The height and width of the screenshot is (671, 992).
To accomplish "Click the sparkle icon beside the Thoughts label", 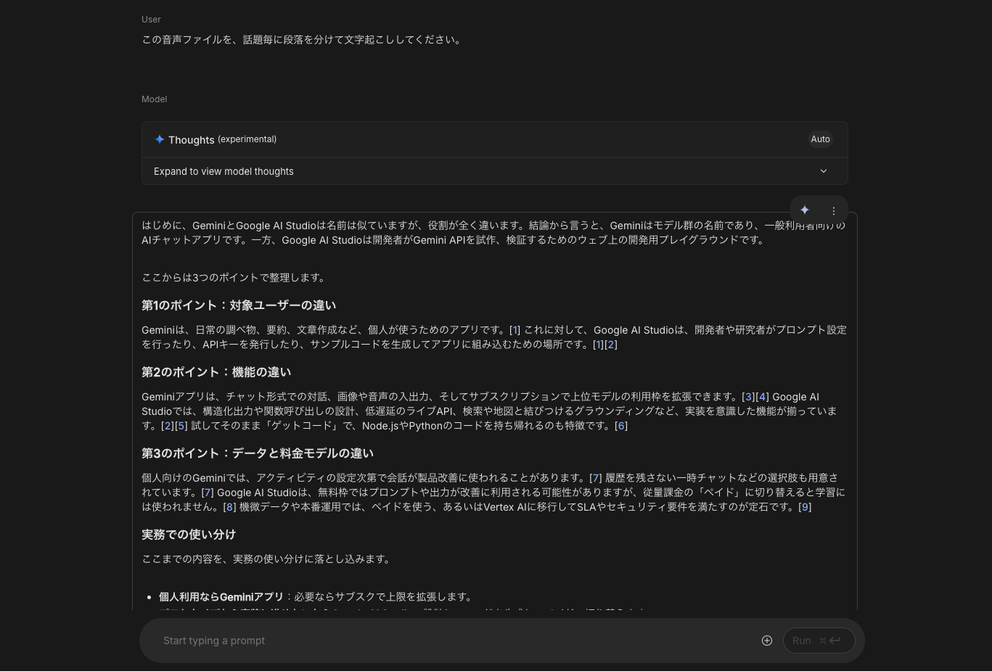I will pos(160,139).
